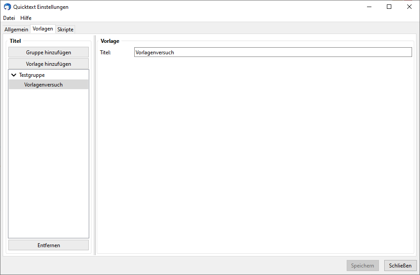Click Vorlage hinzufügen button
Screen dimensions: 420x275
(x=49, y=64)
